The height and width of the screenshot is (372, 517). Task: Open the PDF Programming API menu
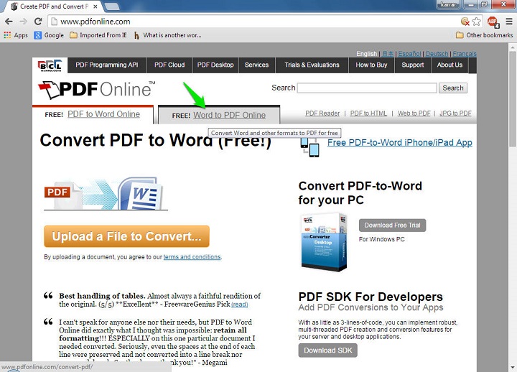[x=107, y=65]
